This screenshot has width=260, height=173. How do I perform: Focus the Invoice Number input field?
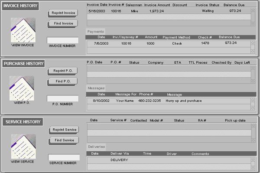coord(63,40)
